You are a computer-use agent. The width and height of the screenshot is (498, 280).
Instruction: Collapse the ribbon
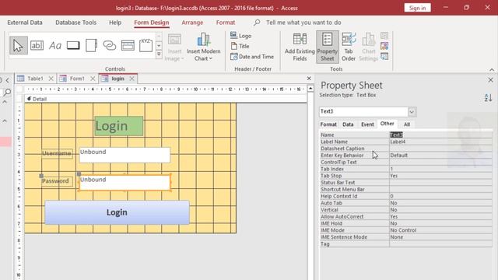coord(492,69)
